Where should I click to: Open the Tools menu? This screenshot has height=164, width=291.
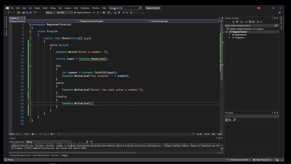pyautogui.click(x=76, y=8)
